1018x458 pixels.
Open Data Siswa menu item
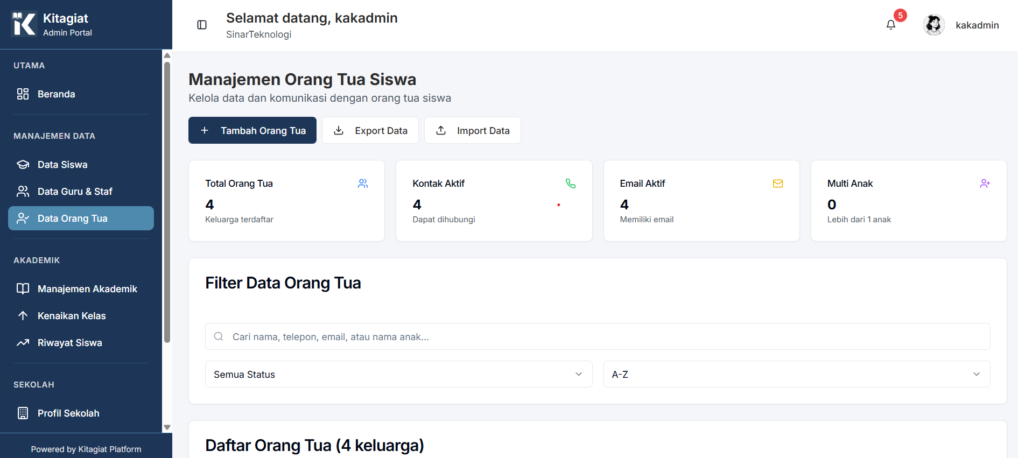click(x=81, y=165)
